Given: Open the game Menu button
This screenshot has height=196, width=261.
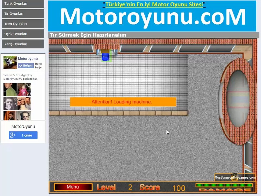Looking at the screenshot, I should point(73,187).
